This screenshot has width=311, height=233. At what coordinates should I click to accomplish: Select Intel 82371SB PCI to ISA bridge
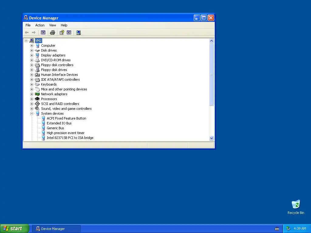(x=70, y=138)
